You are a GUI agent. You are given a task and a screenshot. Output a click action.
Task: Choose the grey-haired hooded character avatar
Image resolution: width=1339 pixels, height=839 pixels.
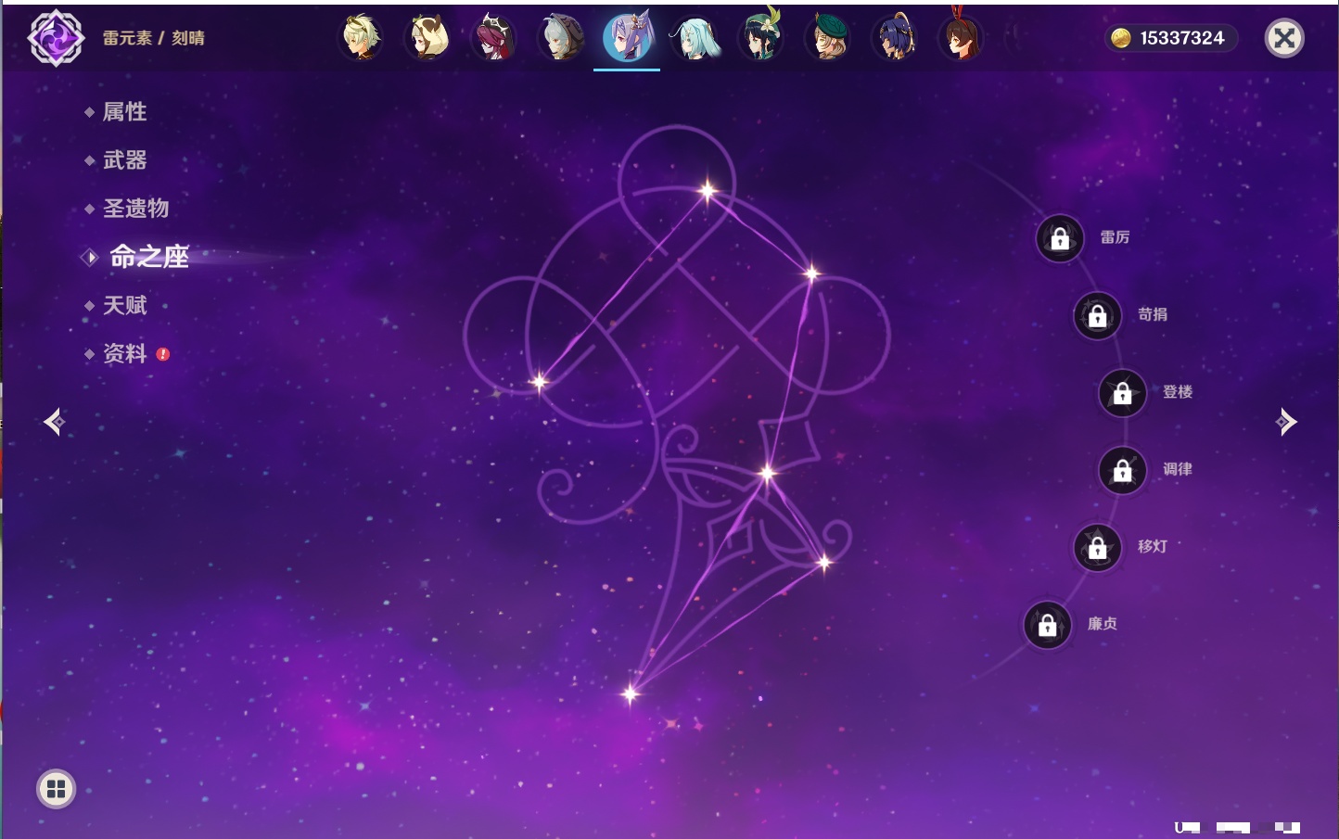click(x=561, y=38)
